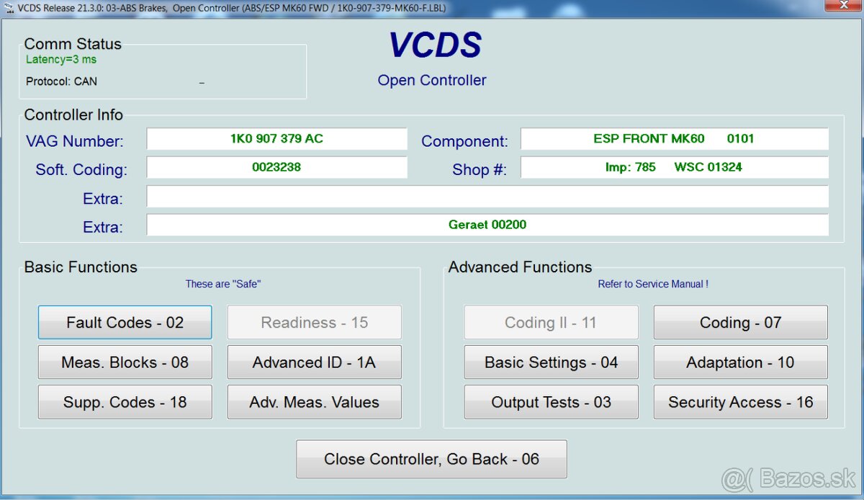Screen dimensions: 864x500
Task: Click the Extra field showing Geraet 00200
Action: (487, 225)
